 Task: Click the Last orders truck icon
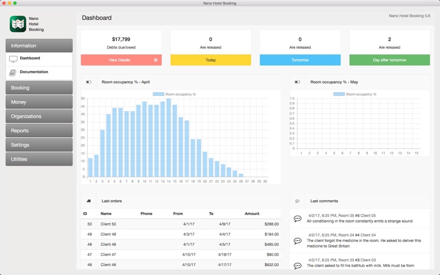pyautogui.click(x=89, y=201)
